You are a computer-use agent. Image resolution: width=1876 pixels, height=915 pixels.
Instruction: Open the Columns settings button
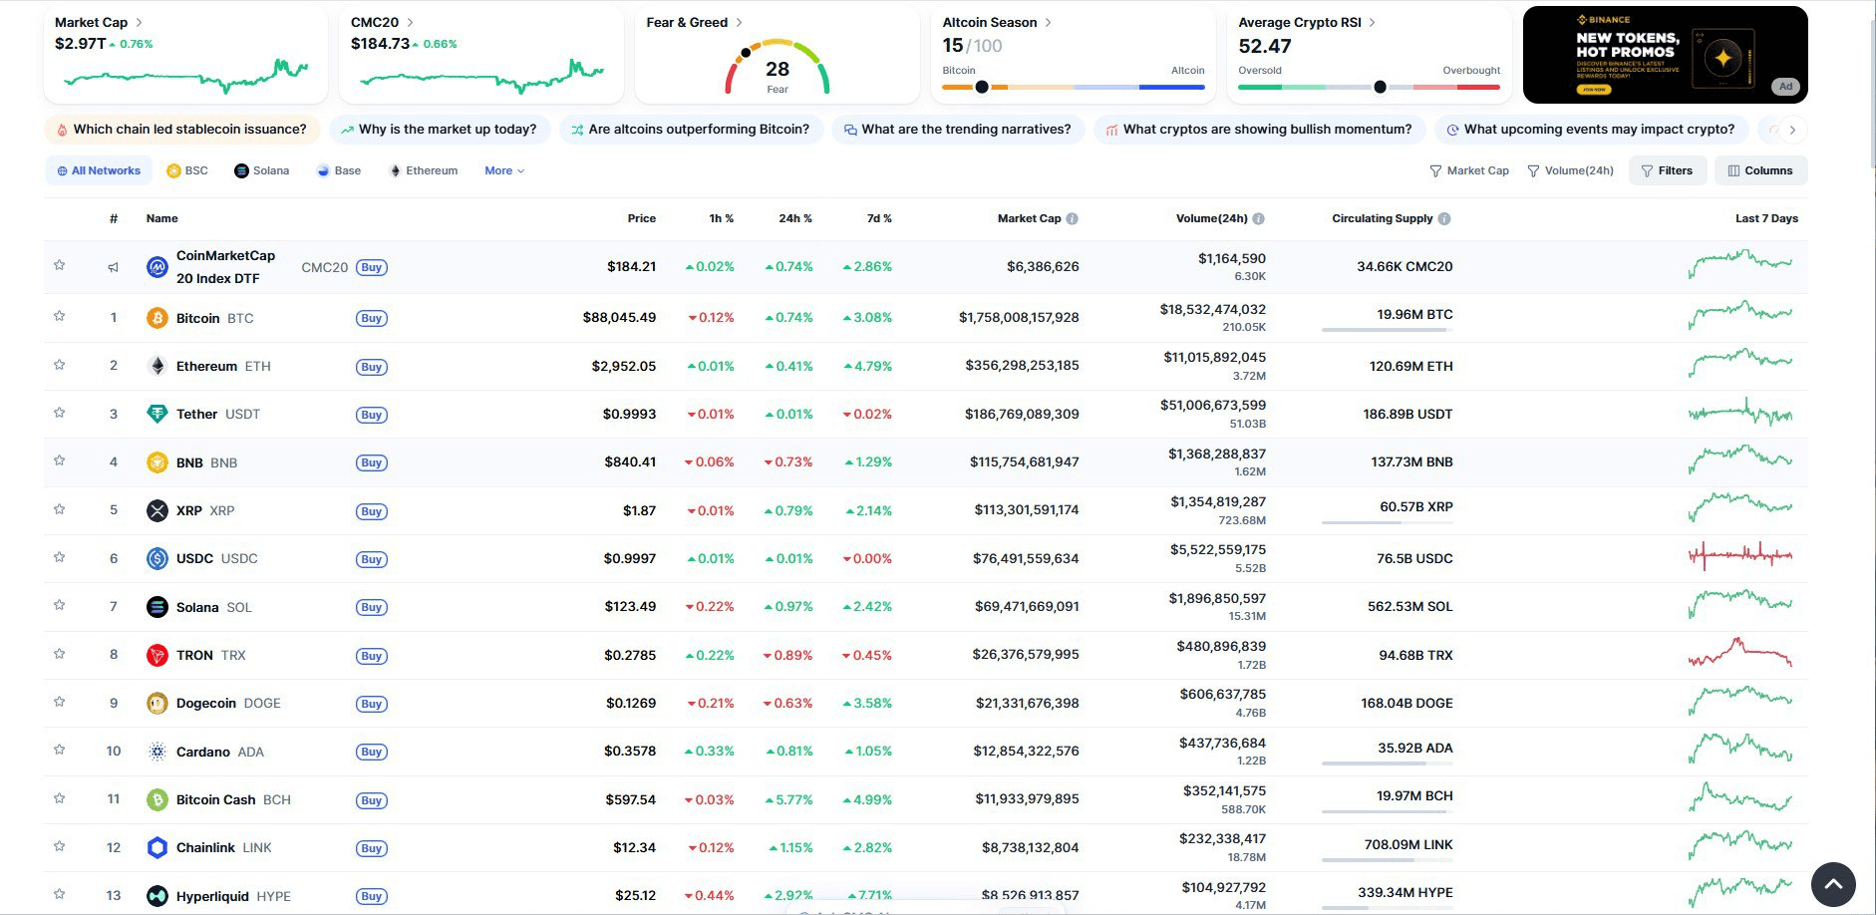(1760, 171)
